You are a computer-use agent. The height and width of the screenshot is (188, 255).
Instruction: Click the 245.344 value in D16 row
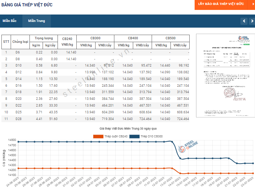coord(108,86)
